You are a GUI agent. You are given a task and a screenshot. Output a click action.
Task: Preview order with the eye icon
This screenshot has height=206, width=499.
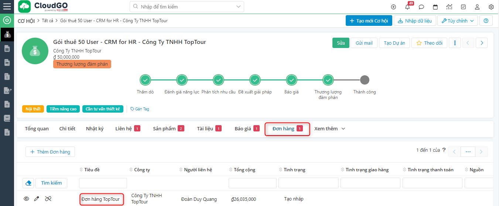point(26,199)
